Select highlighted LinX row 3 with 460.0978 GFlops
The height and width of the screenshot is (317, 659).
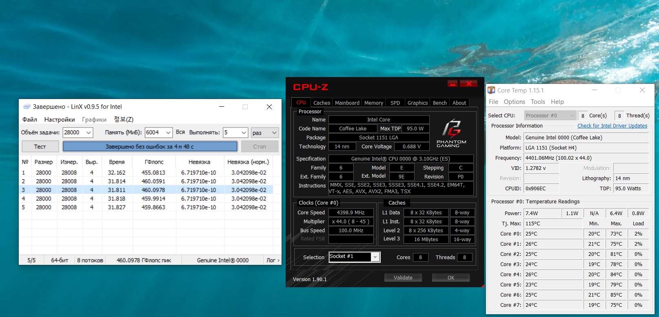point(146,190)
